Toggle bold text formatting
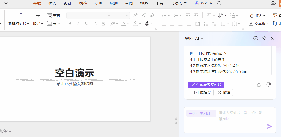This screenshot has width=281, height=137. click(70, 24)
